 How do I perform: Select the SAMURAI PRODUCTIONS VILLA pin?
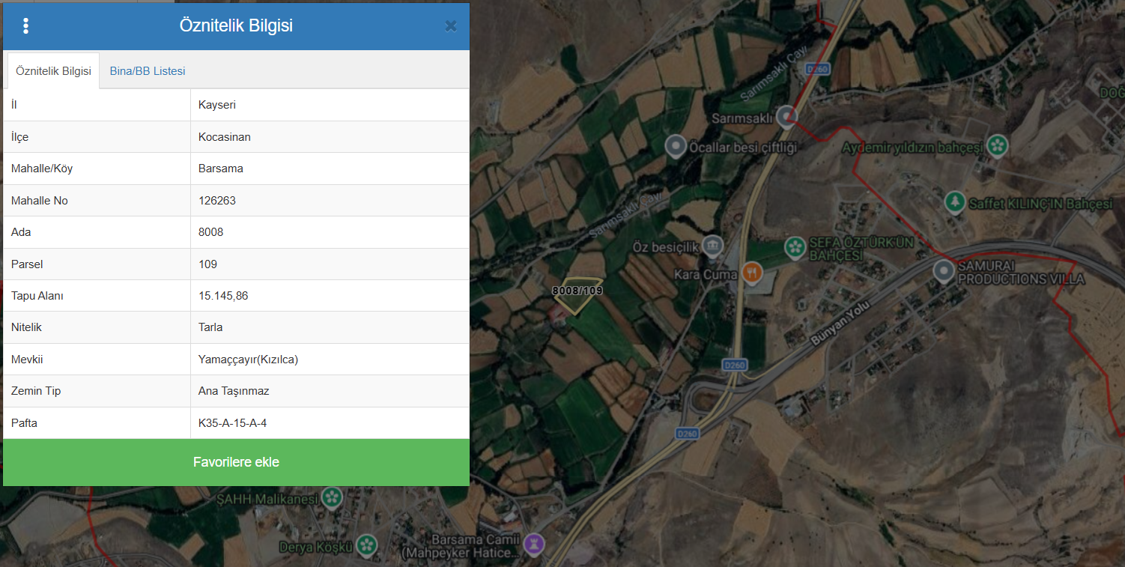(x=944, y=270)
